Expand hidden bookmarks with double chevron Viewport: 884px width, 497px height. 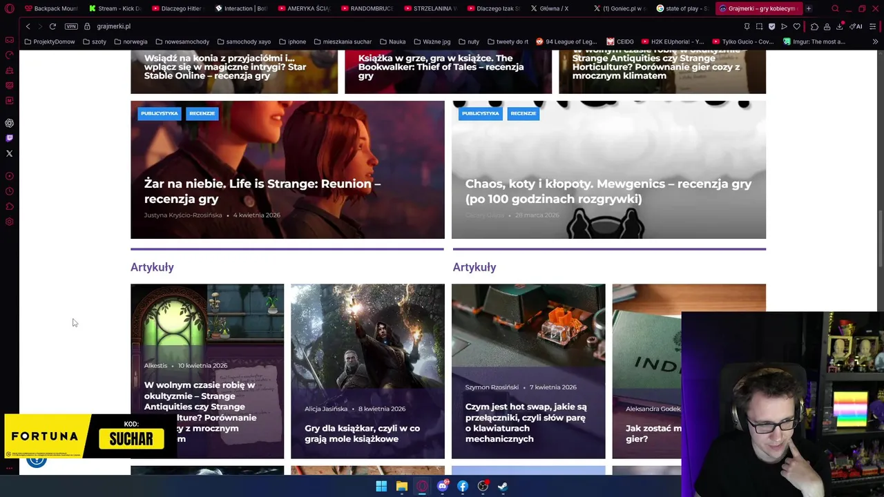[x=875, y=41]
